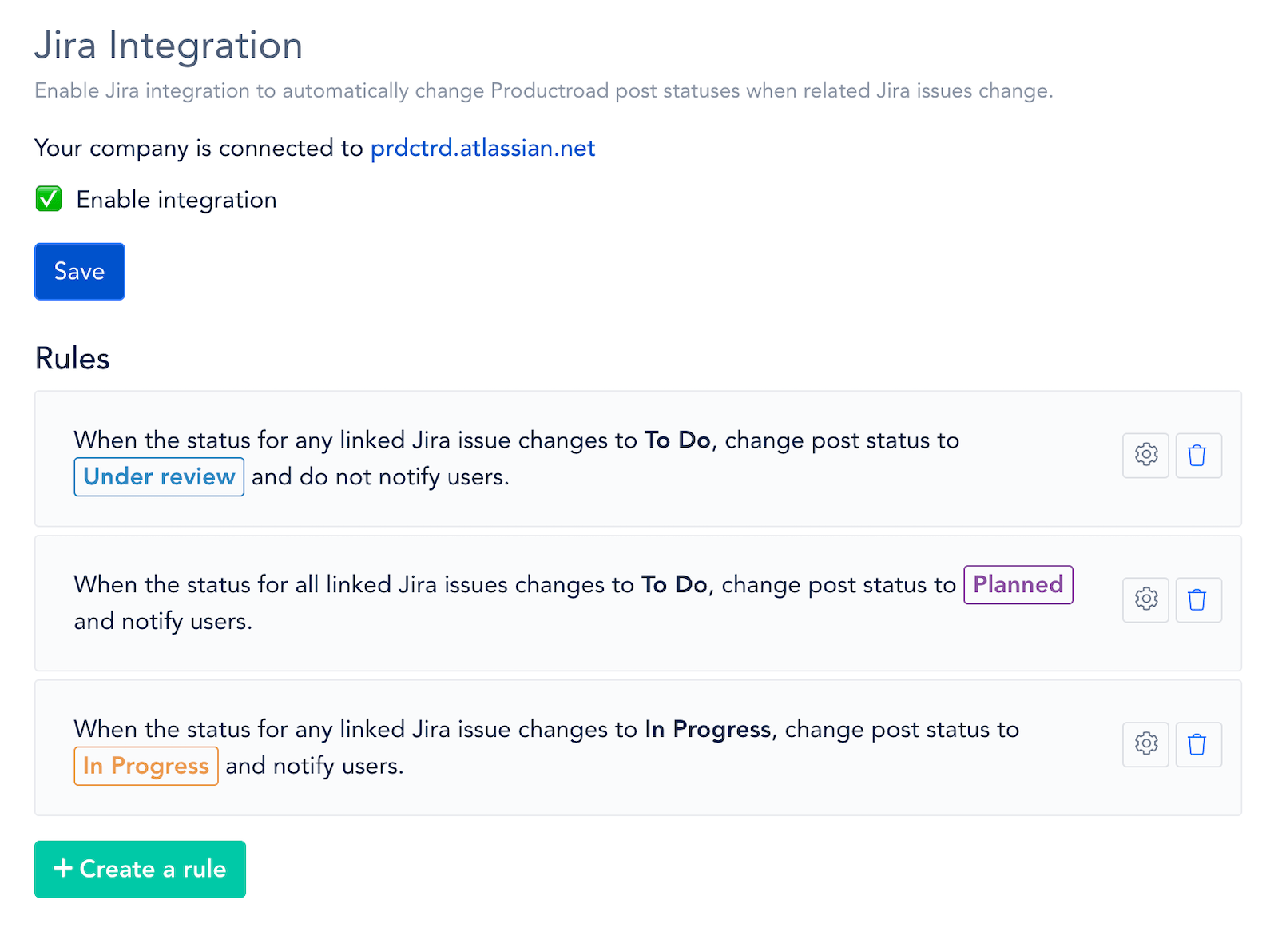Open settings gear for In Progress rule
The width and height of the screenshot is (1278, 928).
coord(1145,745)
